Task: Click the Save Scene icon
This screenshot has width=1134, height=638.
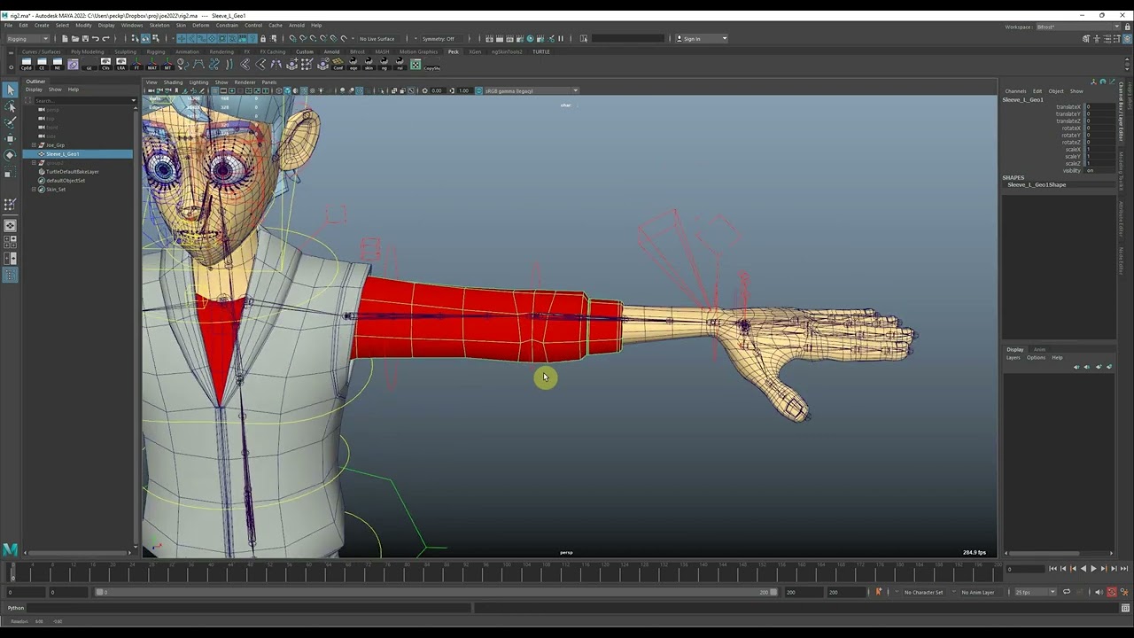Action: pyautogui.click(x=85, y=38)
